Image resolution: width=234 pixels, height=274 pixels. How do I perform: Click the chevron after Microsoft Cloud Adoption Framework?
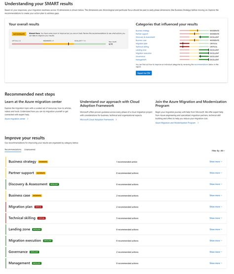[116, 120]
